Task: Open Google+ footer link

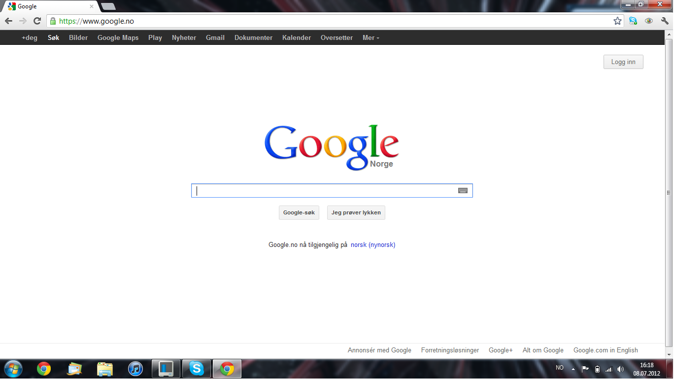Action: [x=501, y=350]
